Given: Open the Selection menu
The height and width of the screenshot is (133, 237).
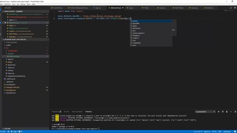Looking at the screenshot, I should coord(7,4).
